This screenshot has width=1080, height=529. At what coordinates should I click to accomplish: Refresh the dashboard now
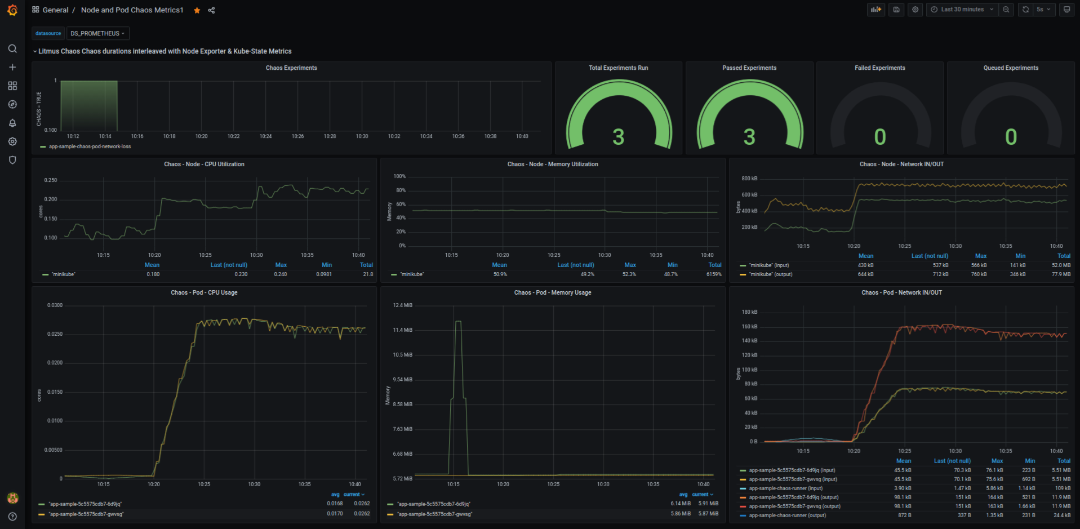1025,10
